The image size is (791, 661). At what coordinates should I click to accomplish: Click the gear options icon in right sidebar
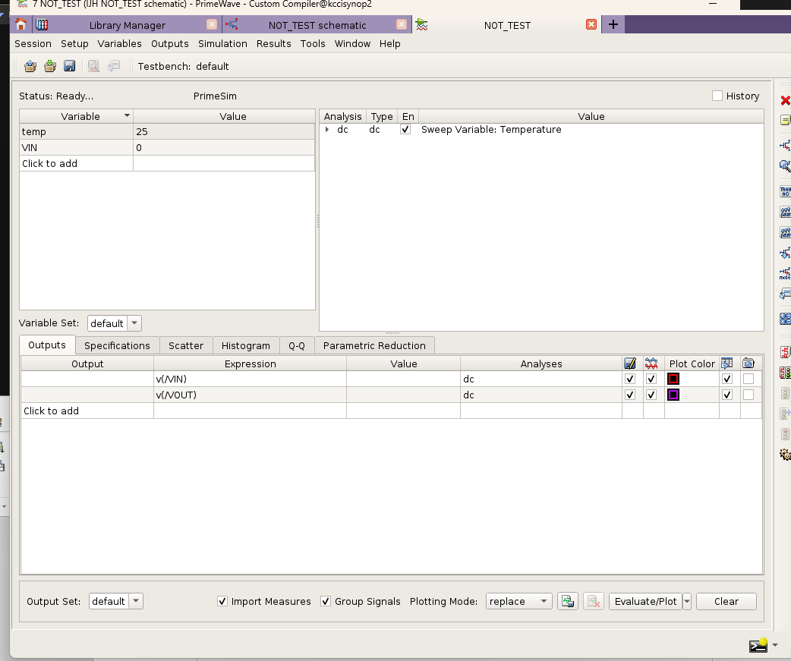786,455
